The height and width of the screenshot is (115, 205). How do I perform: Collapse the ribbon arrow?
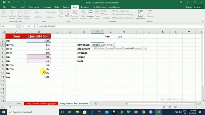(x=203, y=21)
